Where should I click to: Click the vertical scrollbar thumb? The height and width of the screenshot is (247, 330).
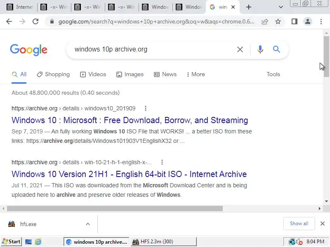[x=326, y=56]
